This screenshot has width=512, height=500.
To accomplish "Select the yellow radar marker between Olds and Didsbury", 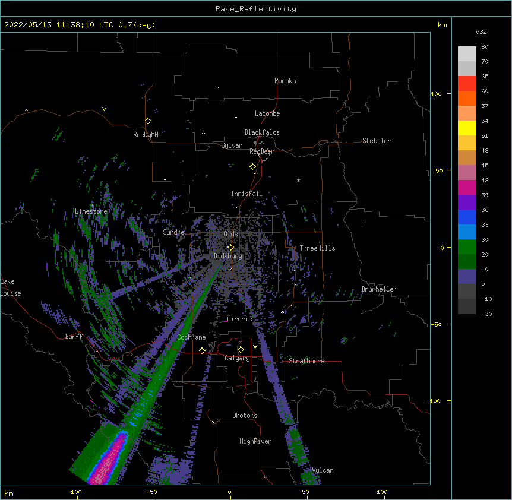I will tap(230, 247).
